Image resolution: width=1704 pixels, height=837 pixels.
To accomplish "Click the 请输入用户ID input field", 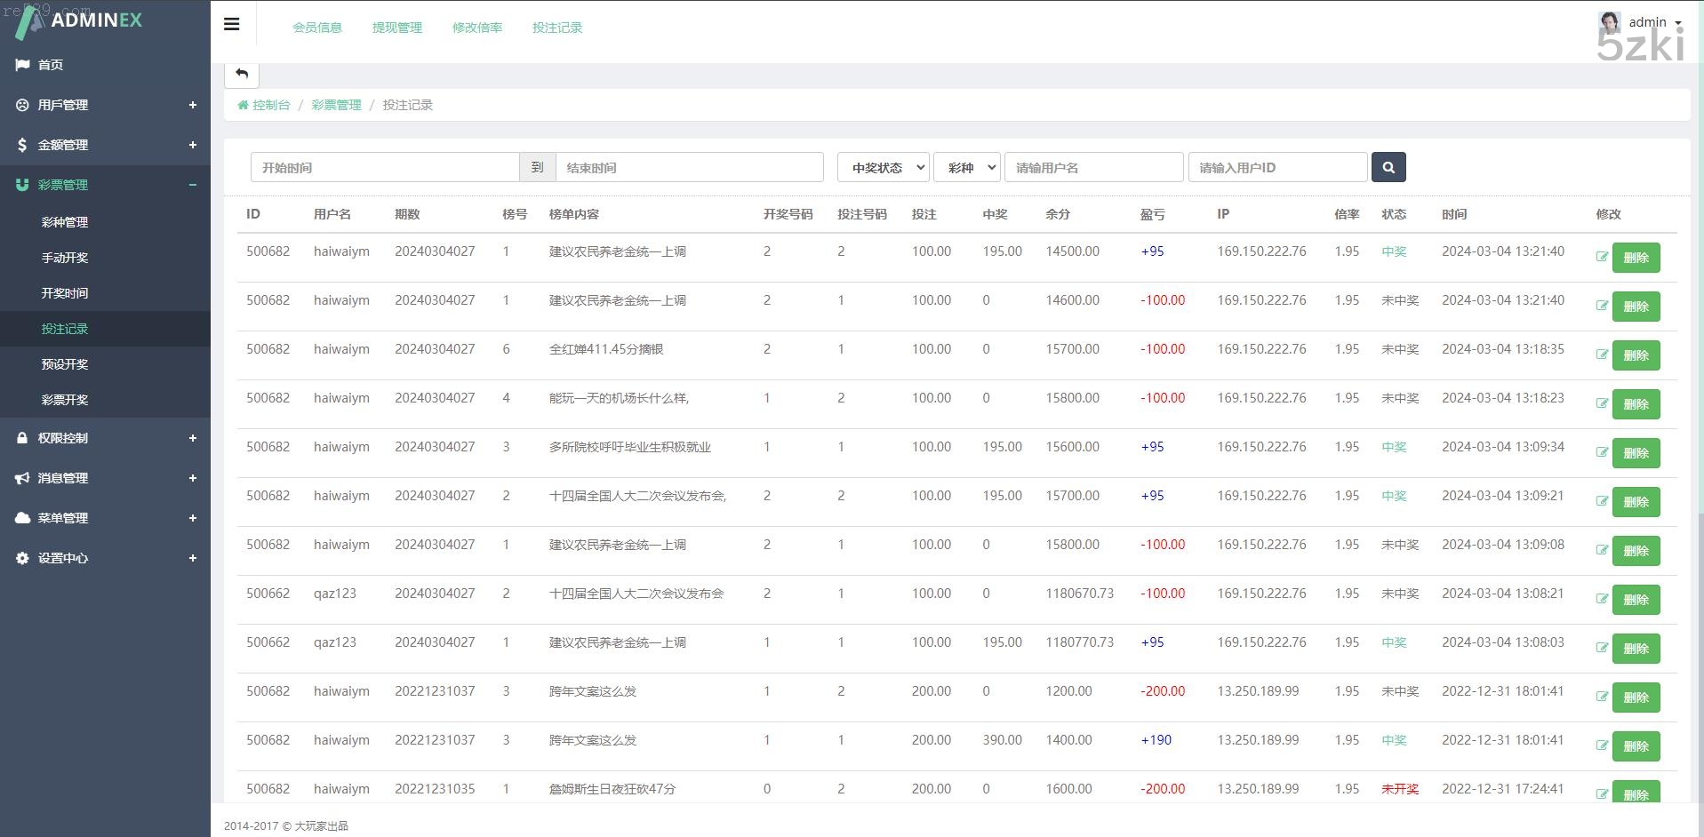I will [1276, 167].
